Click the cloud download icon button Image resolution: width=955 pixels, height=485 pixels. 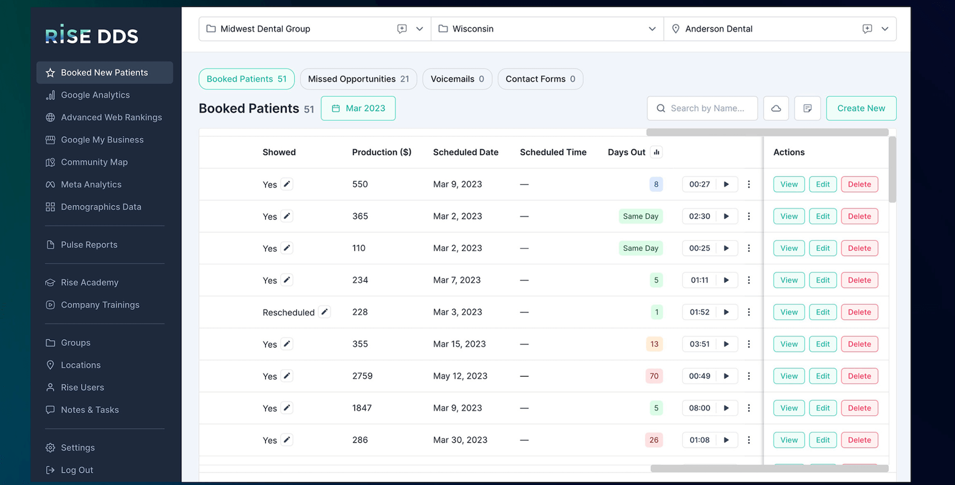click(x=776, y=108)
